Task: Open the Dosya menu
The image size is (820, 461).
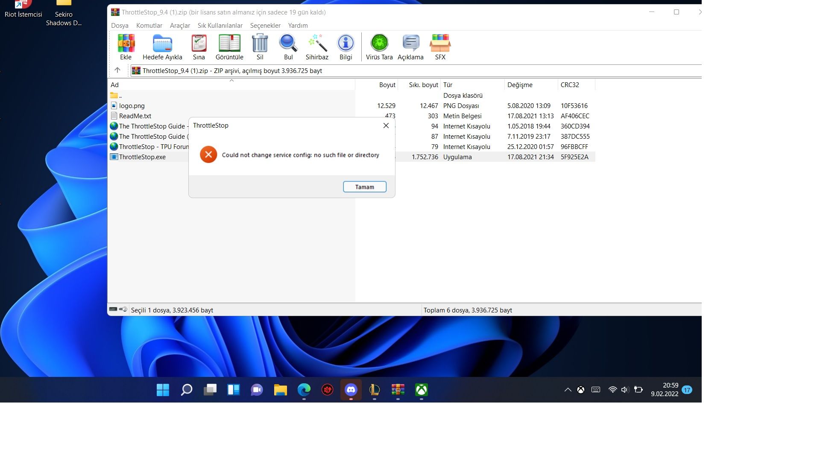Action: tap(120, 26)
